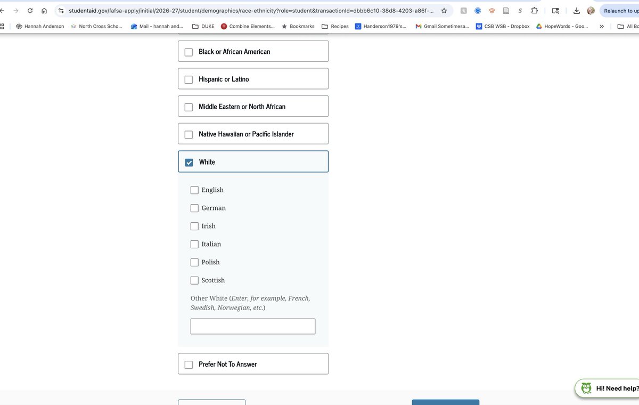
Task: Open the Bookmarks star shortcut
Action: pyautogui.click(x=298, y=26)
